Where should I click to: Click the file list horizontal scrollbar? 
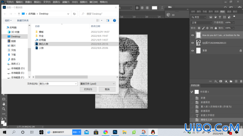pyautogui.click(x=61, y=77)
